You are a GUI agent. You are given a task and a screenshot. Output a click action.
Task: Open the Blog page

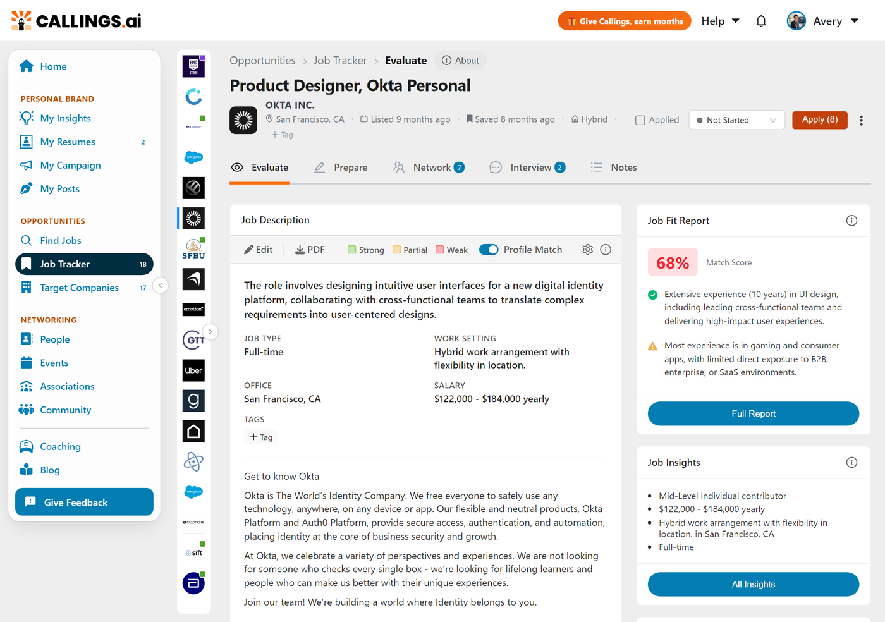tap(50, 470)
